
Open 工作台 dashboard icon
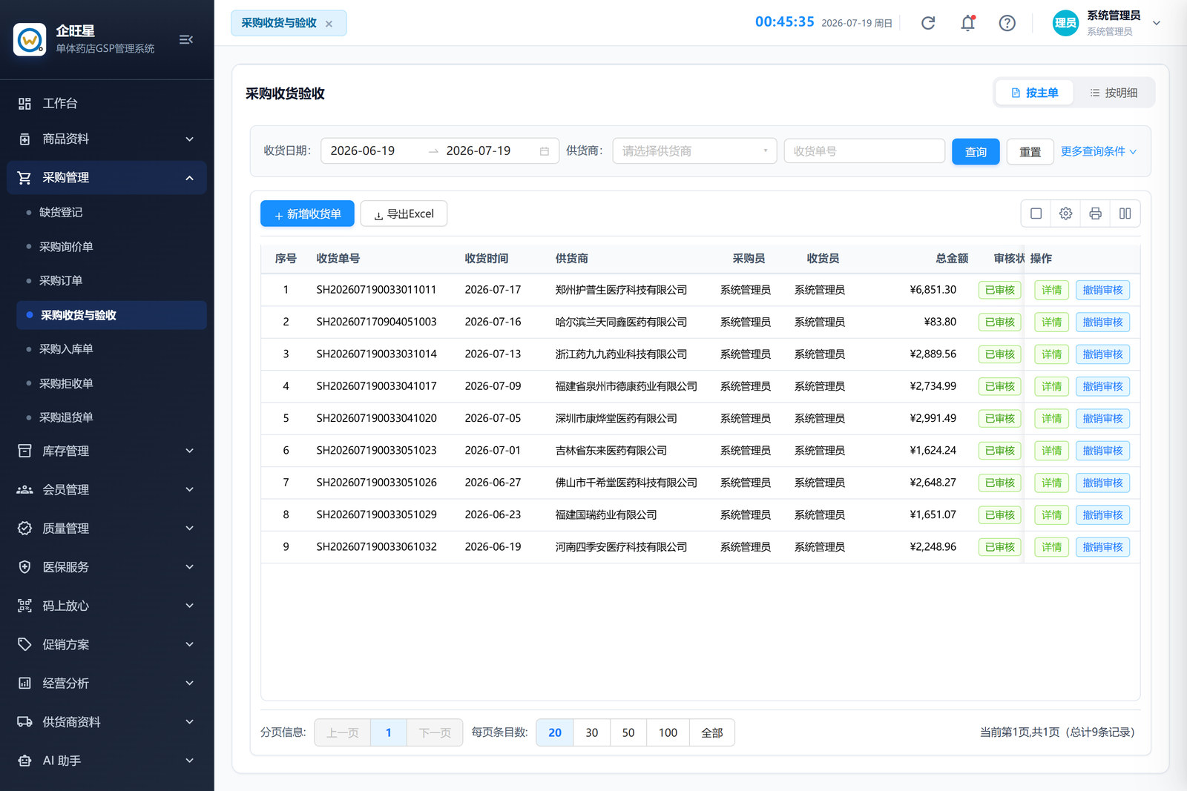click(x=24, y=104)
